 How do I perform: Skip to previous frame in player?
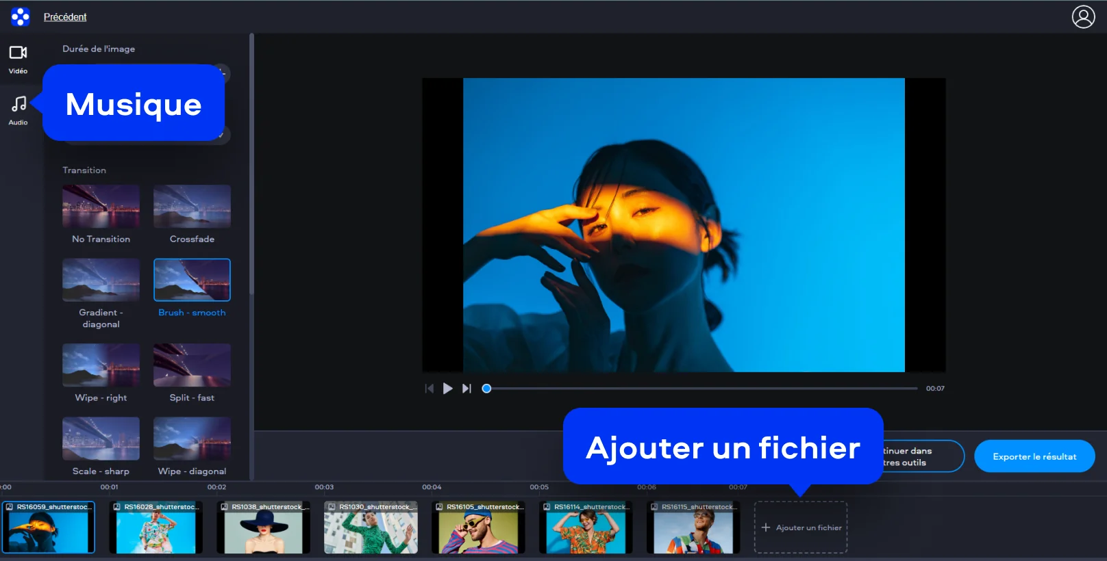(x=430, y=389)
